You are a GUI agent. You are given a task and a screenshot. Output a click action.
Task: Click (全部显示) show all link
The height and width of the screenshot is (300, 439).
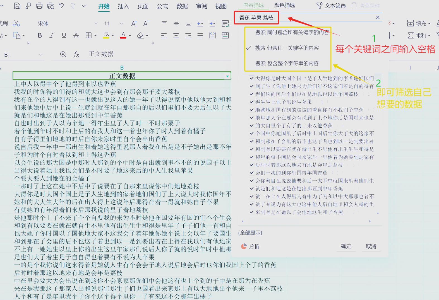(x=250, y=233)
